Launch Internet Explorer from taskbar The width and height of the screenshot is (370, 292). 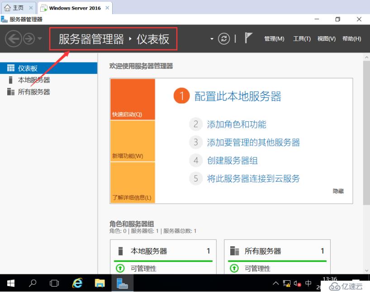coord(77,283)
